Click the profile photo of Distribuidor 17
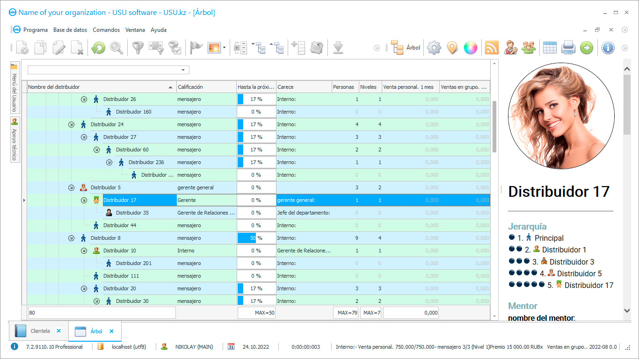The image size is (639, 359). click(x=561, y=116)
